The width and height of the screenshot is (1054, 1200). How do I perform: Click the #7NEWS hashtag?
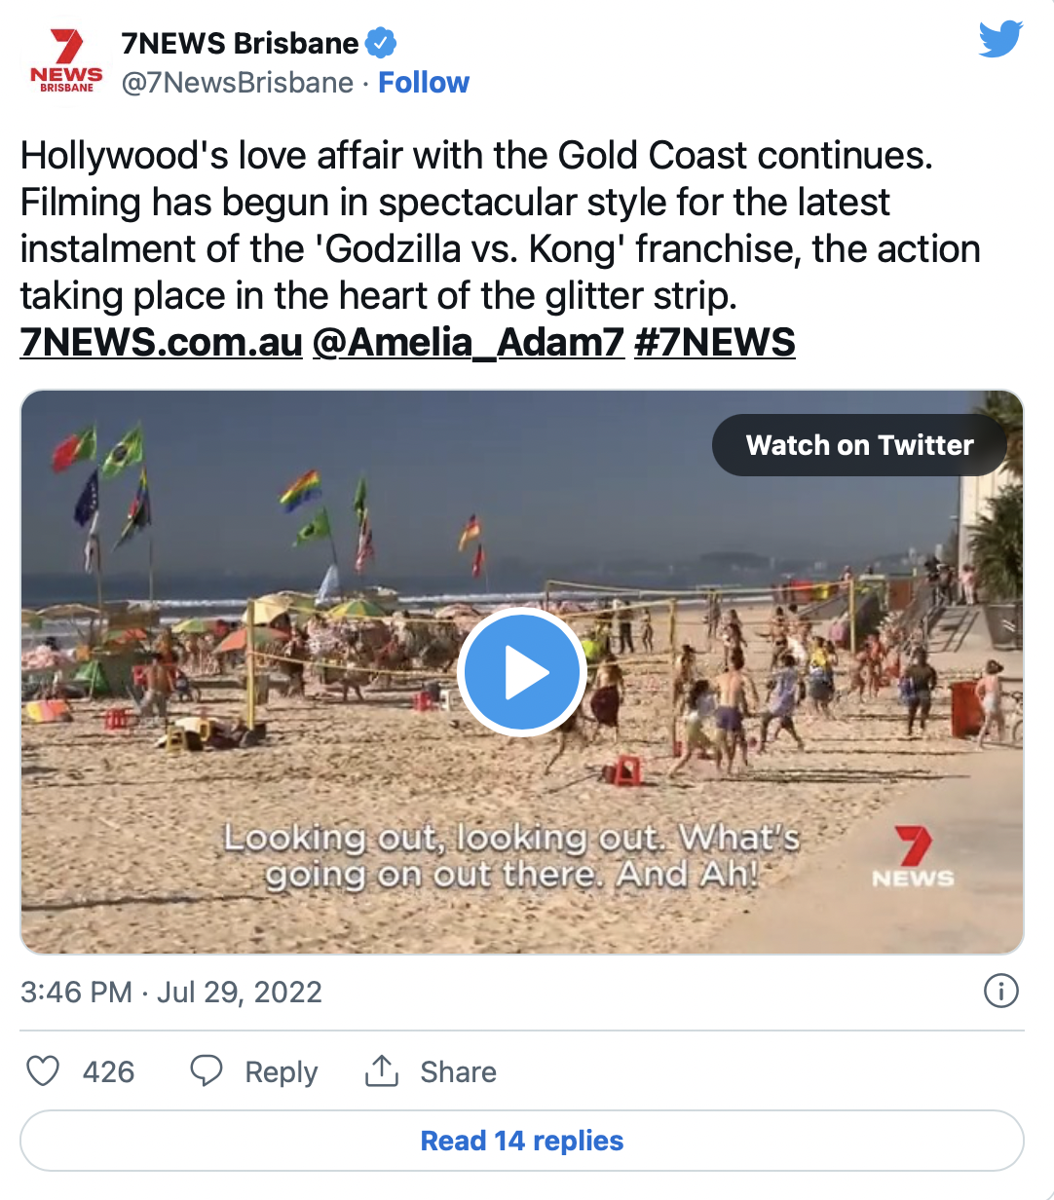click(x=714, y=343)
